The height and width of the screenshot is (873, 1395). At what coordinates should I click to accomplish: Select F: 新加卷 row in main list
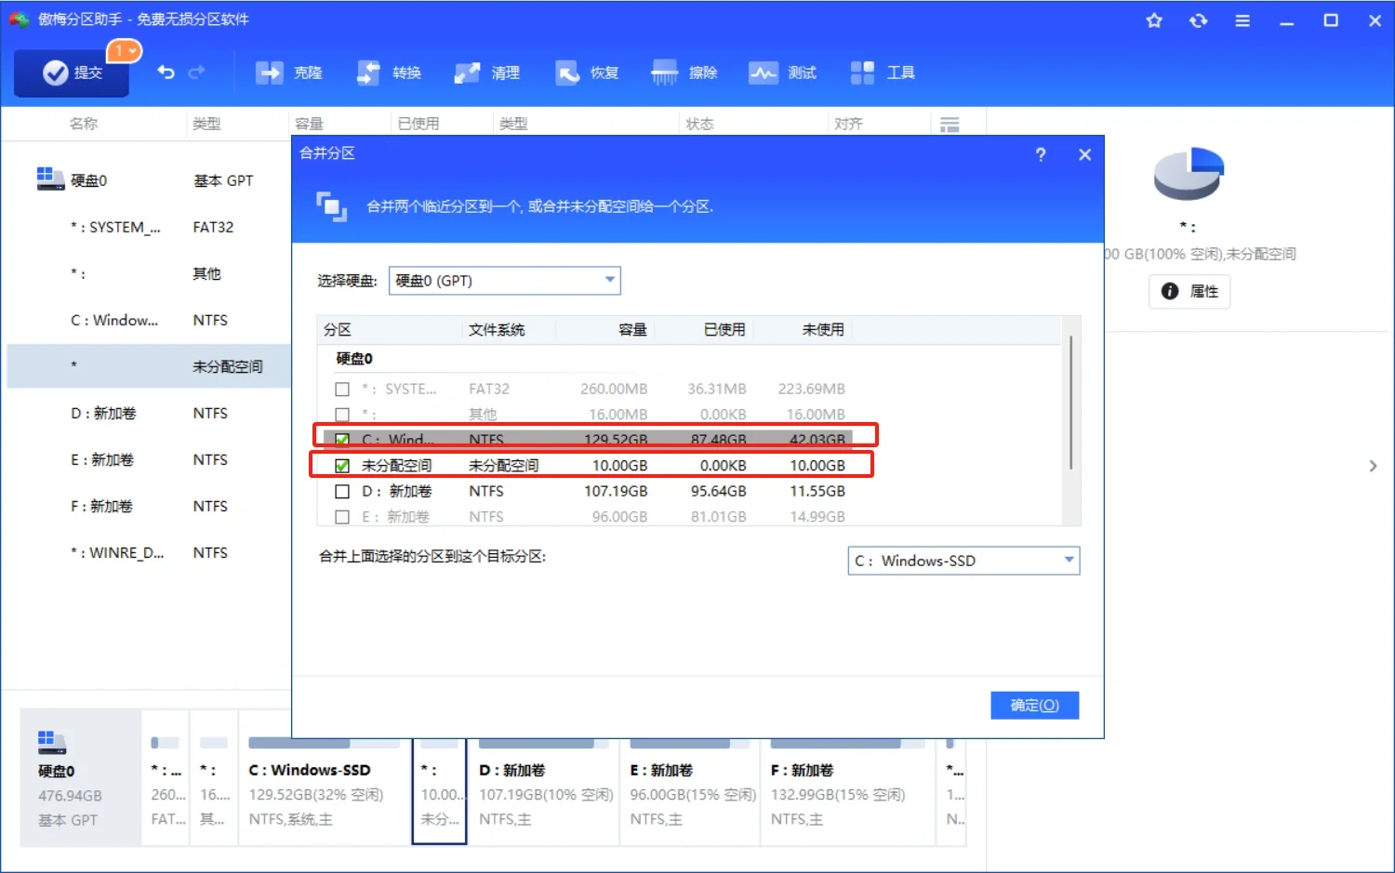[149, 506]
